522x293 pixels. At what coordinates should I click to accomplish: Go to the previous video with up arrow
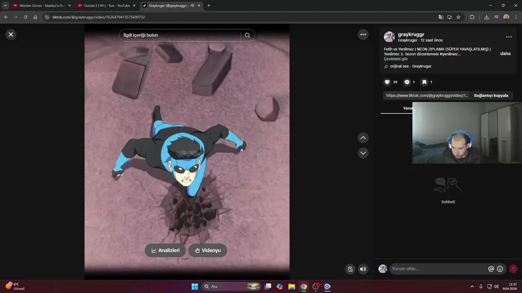[363, 138]
